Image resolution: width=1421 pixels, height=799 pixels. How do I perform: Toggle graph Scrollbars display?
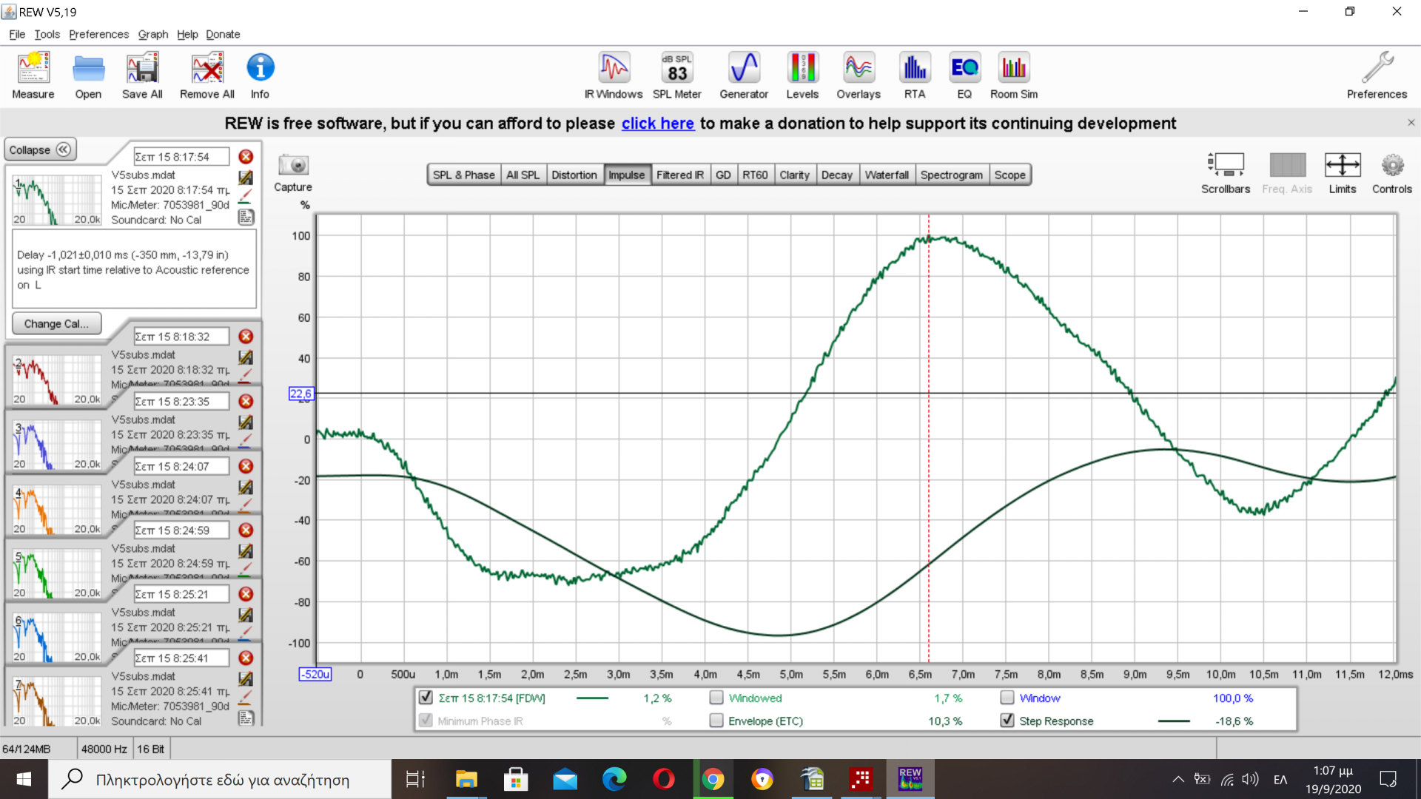click(1226, 166)
